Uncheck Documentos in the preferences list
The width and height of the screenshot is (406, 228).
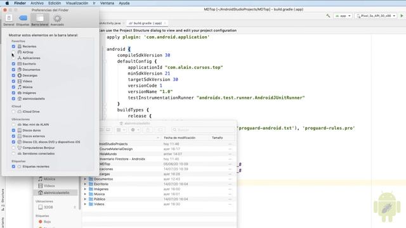(x=13, y=70)
